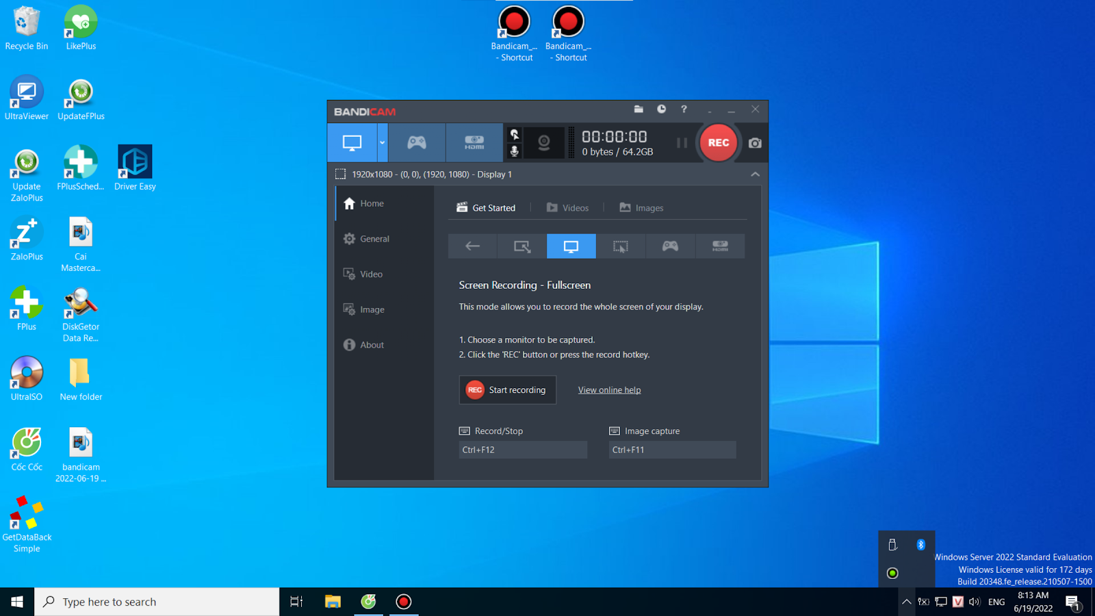The image size is (1095, 616).
Task: Click the Record/Stop hotkey field Ctrl+F12
Action: [x=523, y=450]
